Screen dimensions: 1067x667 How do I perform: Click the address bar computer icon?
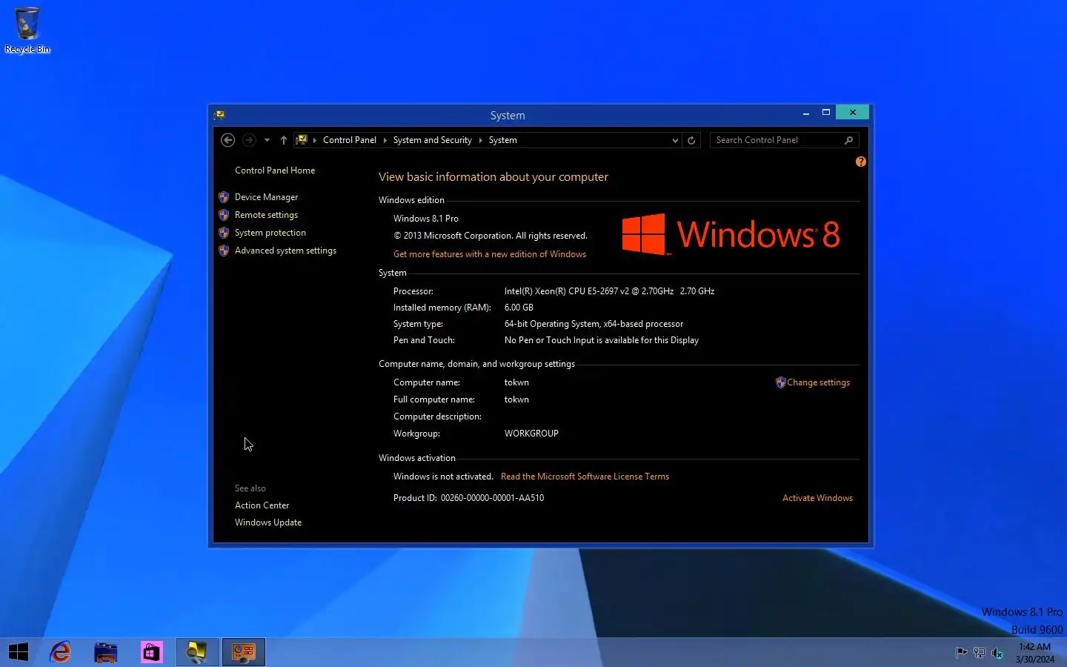(302, 139)
